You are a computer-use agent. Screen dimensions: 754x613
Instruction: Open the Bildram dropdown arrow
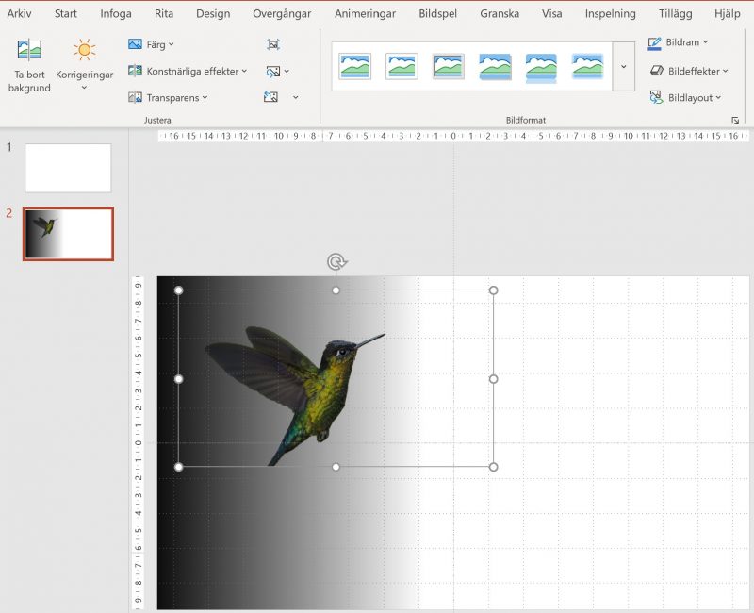(705, 42)
